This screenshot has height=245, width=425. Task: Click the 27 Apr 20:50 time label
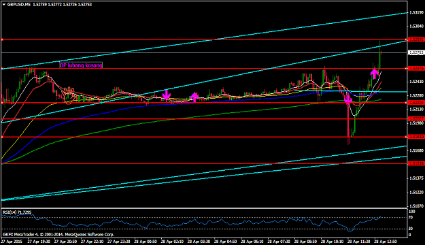click(x=65, y=241)
